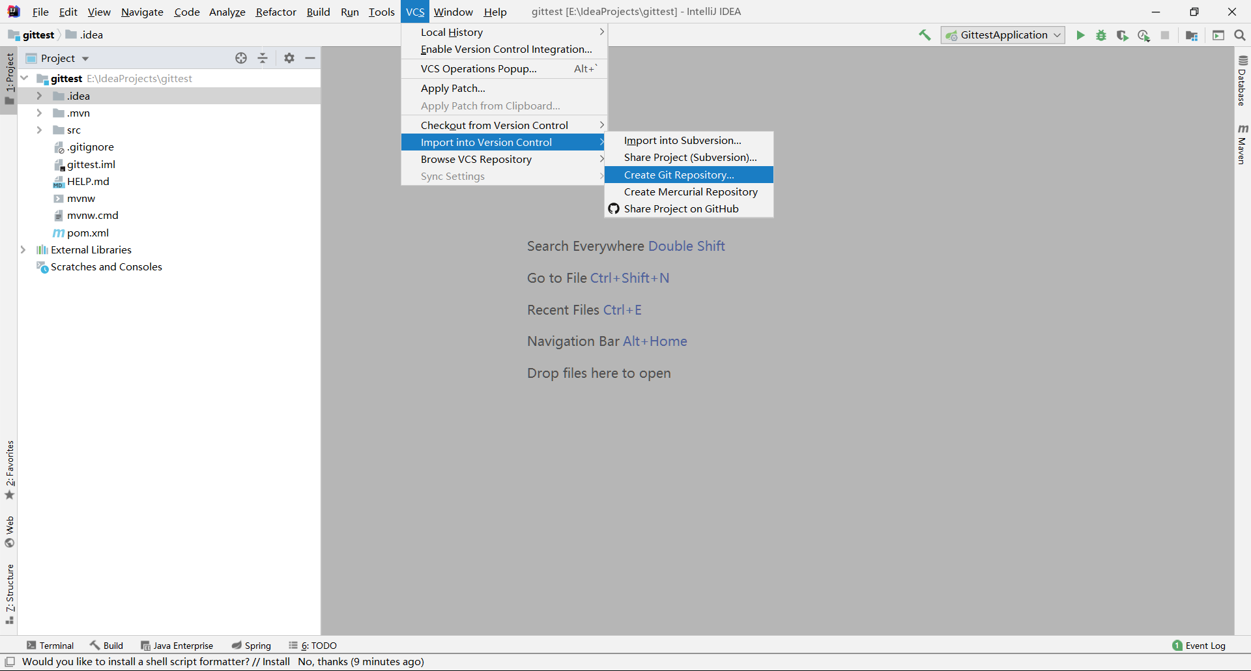Open the Web tool window
Screen dimensions: 1251x671
9,532
